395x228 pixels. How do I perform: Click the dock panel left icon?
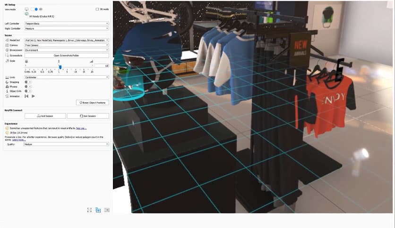tap(98, 210)
